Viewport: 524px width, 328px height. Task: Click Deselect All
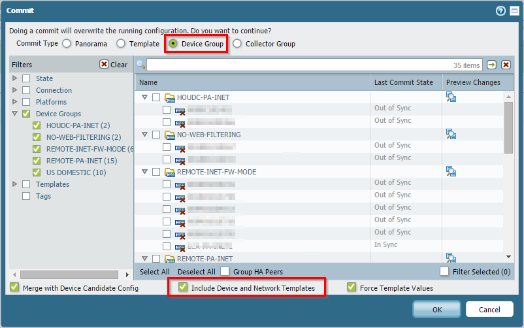tap(197, 272)
